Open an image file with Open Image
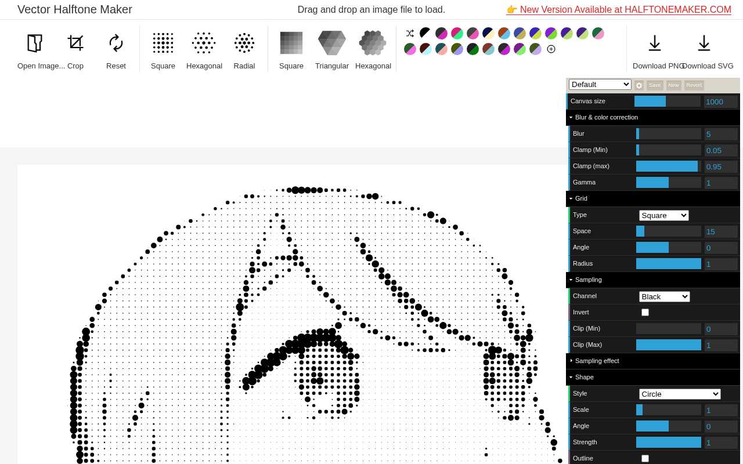Image resolution: width=743 pixels, height=464 pixels. pos(35,43)
